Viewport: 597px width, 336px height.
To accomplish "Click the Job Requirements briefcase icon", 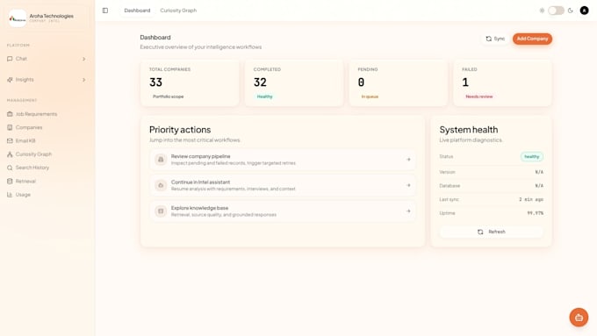I will 10,114.
